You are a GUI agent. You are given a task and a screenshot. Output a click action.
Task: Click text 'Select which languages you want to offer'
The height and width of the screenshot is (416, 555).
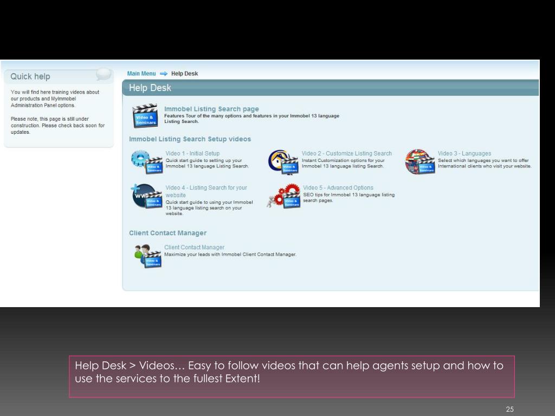(483, 160)
